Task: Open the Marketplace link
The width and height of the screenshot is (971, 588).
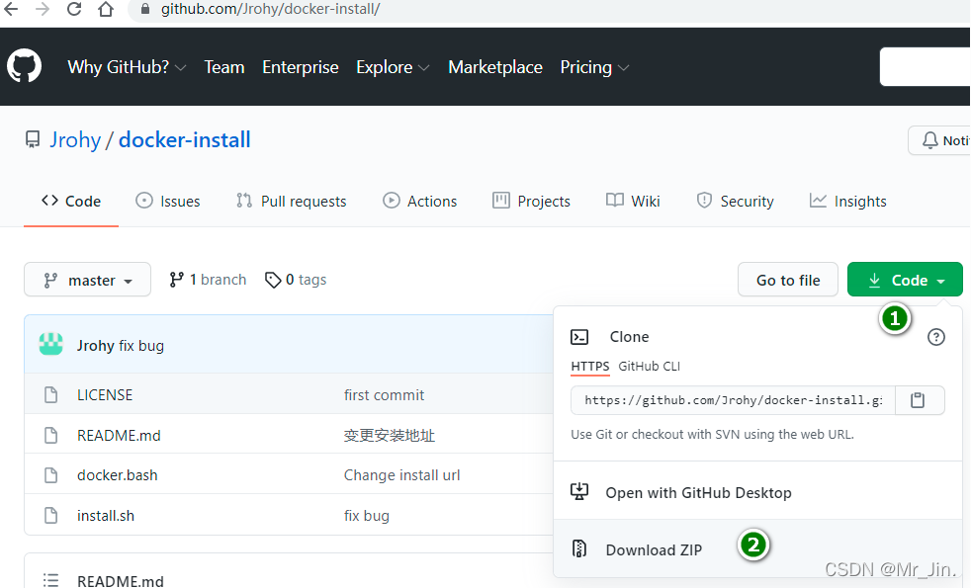Action: tap(495, 67)
